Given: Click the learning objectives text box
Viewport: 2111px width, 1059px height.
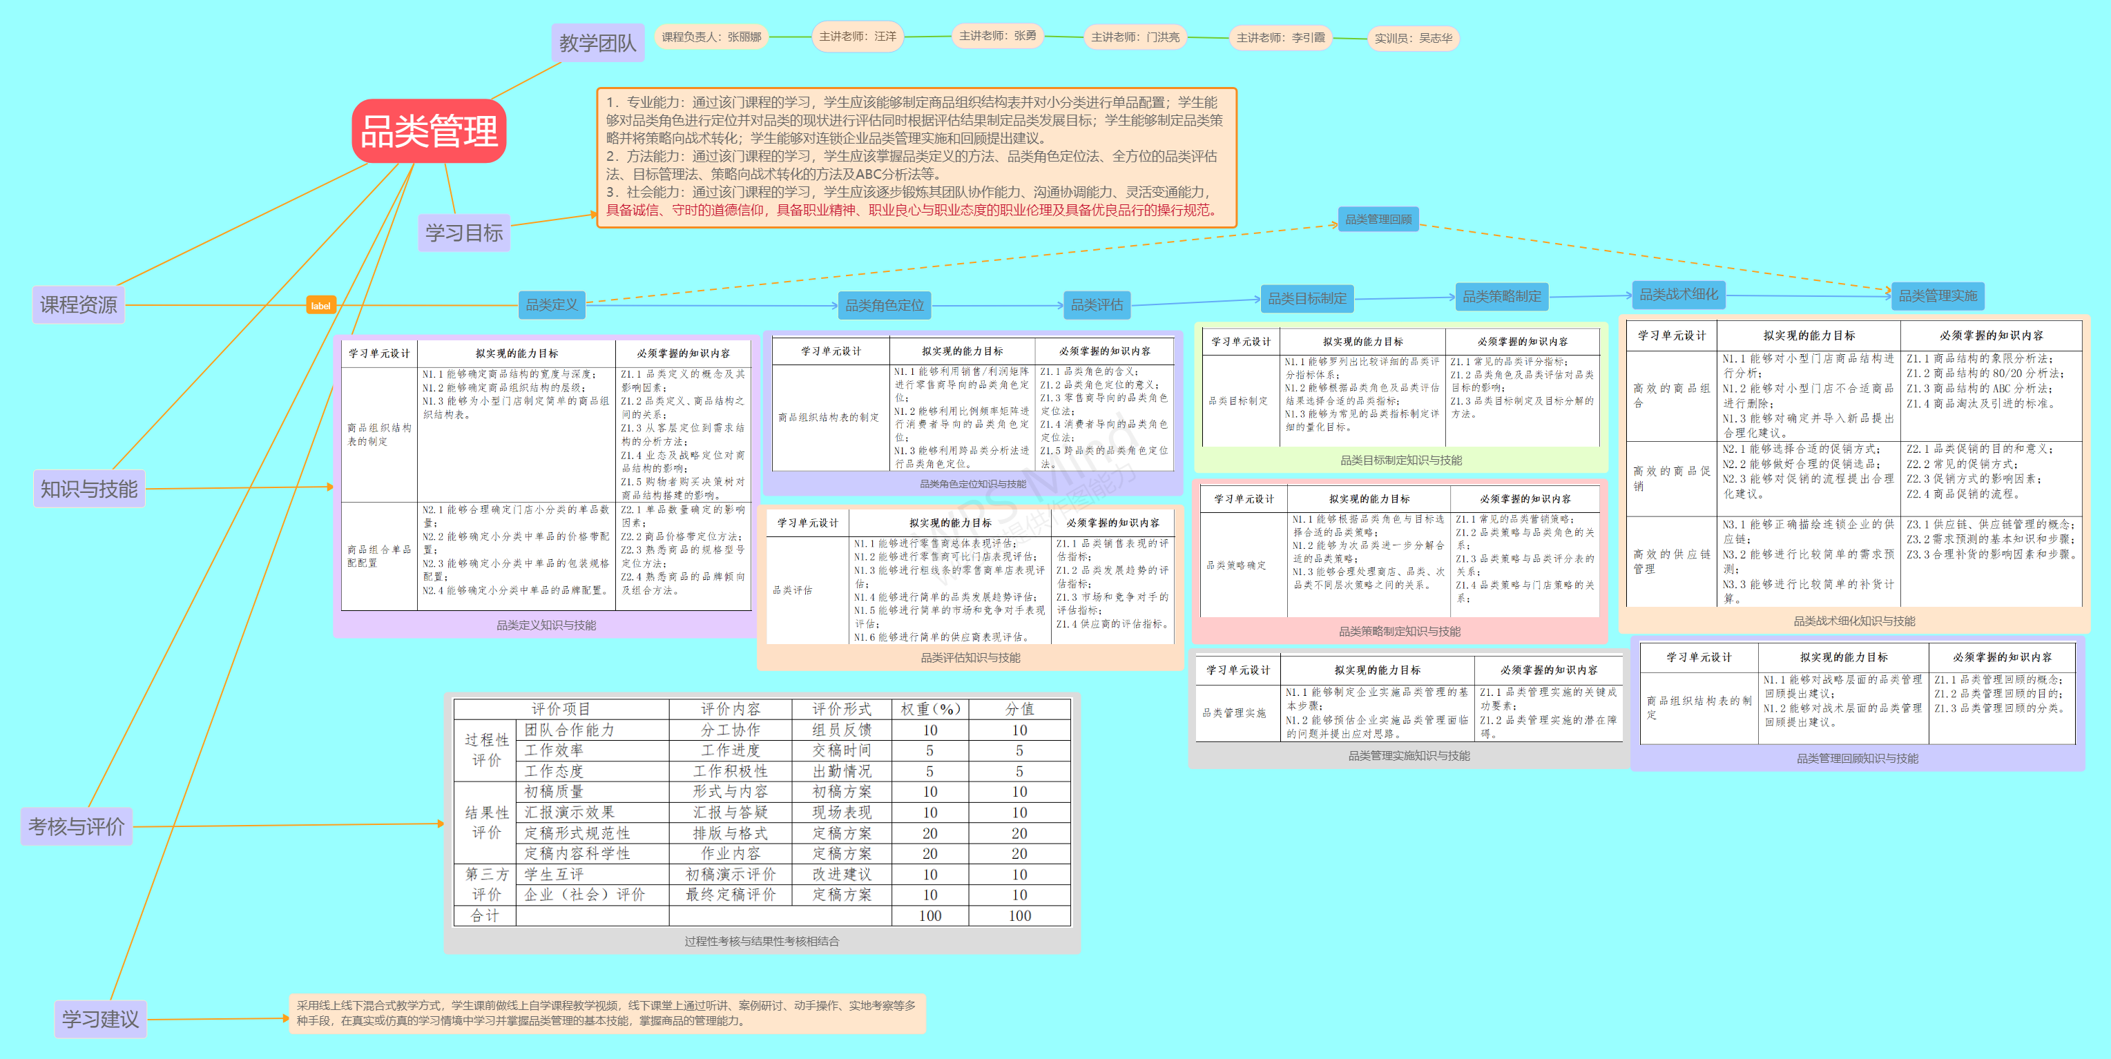Looking at the screenshot, I should click(x=916, y=157).
